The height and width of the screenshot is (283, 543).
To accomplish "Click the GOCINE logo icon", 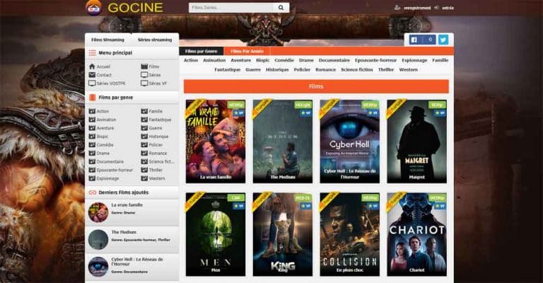I will tap(93, 8).
